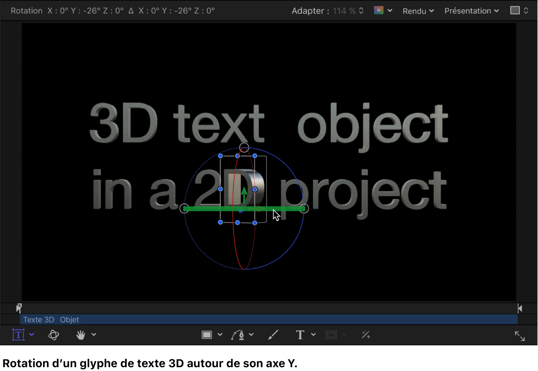Select the Text tool
This screenshot has width=538, height=371.
coord(300,335)
